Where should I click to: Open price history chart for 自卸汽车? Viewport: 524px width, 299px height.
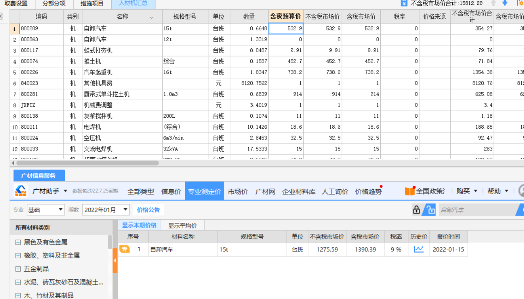419,249
